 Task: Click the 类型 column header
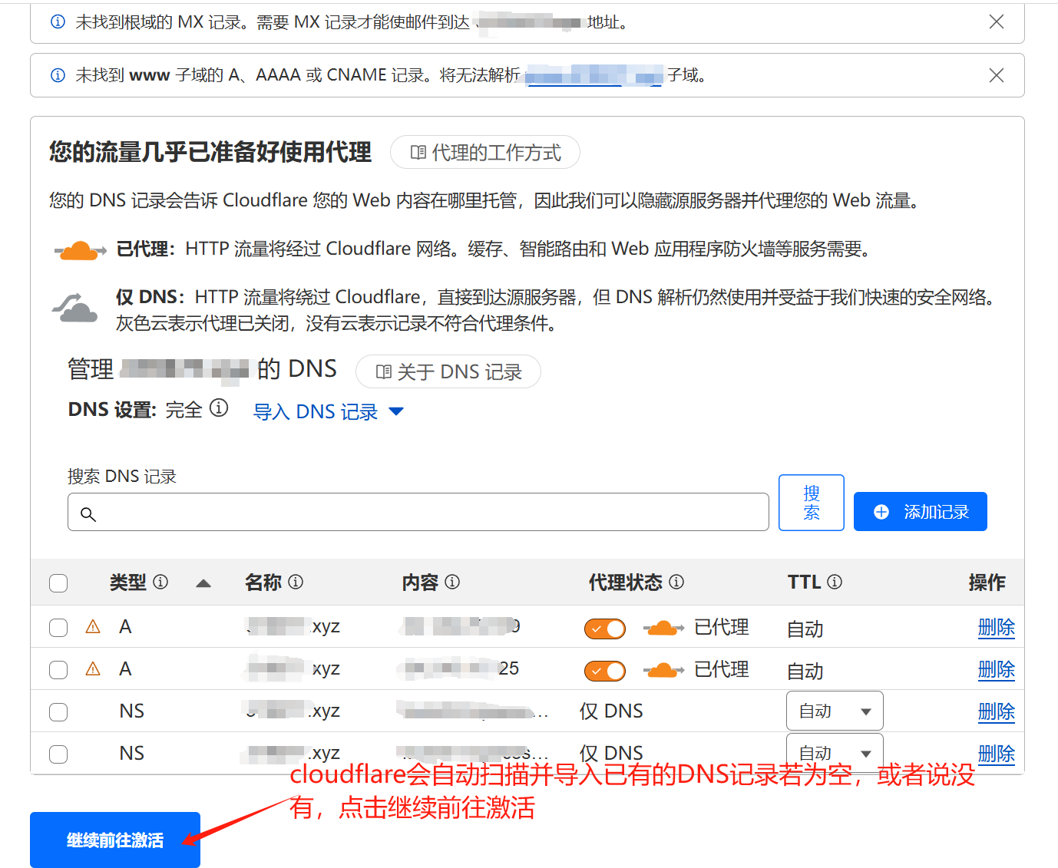tap(127, 583)
